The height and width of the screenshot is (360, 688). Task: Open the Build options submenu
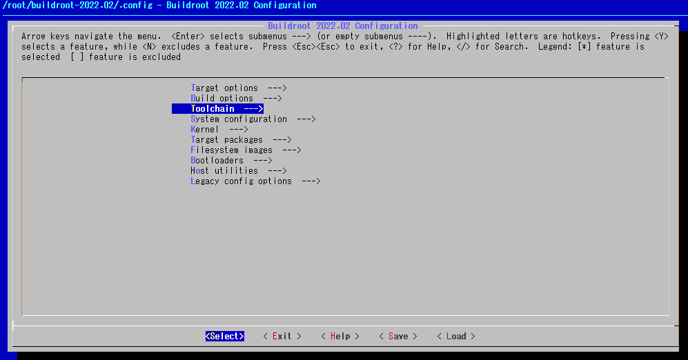coord(236,98)
